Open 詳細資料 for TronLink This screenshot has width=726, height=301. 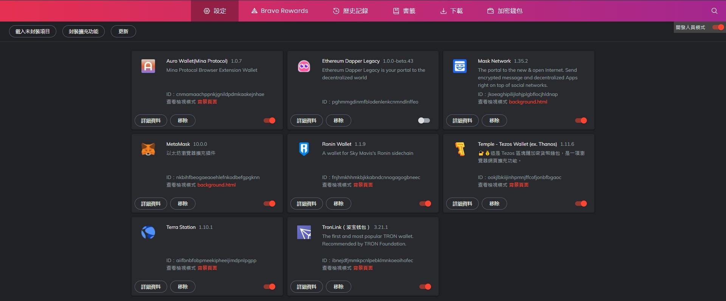(307, 287)
